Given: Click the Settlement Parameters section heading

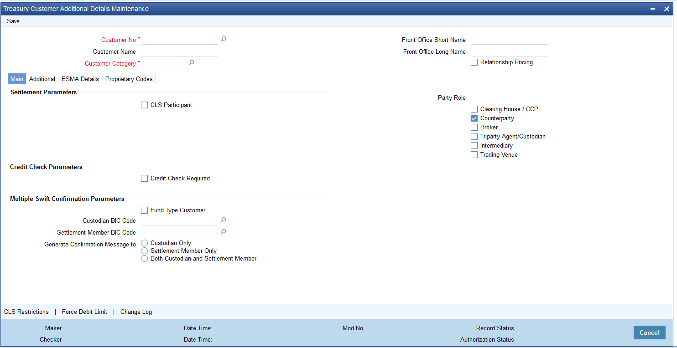Looking at the screenshot, I should tap(43, 92).
